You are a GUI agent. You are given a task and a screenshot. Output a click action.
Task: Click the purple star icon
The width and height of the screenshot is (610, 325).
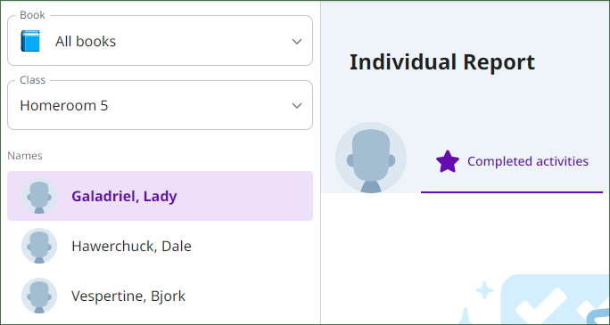[x=448, y=161]
